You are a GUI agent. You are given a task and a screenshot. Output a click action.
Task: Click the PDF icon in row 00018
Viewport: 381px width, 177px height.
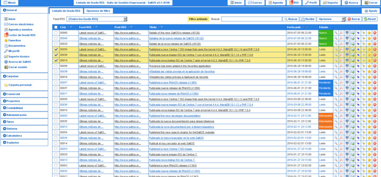click(x=342, y=77)
